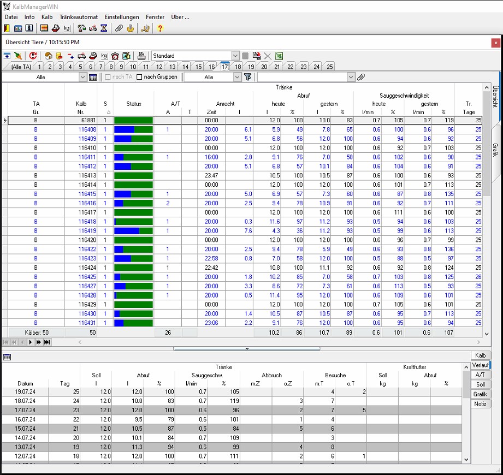This screenshot has width=503, height=475.
Task: Open the Einstellungen menu
Action: (122, 17)
